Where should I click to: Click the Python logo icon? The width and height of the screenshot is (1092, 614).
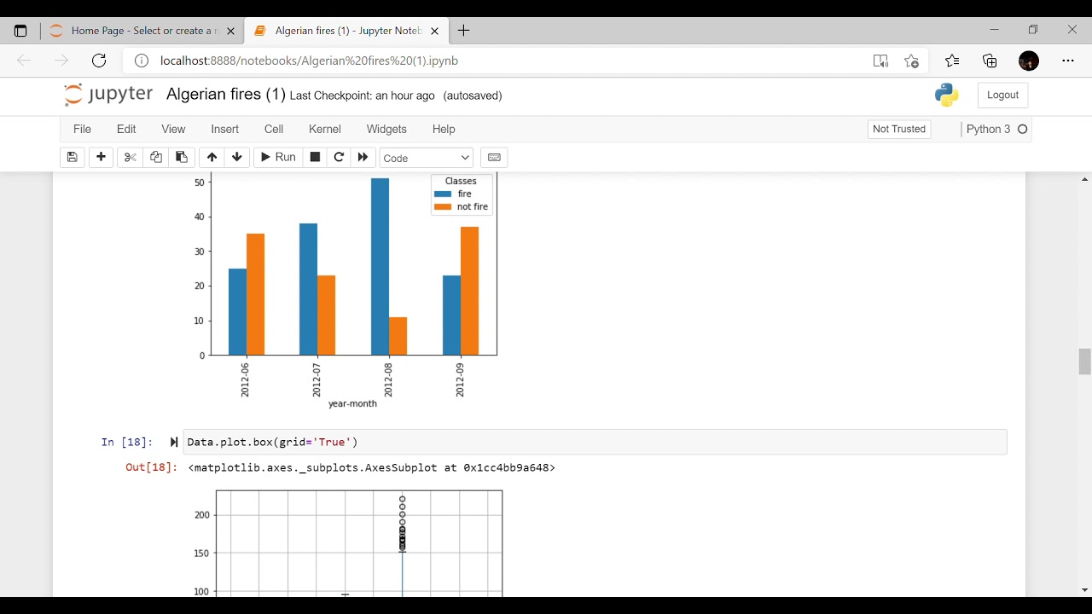point(947,95)
